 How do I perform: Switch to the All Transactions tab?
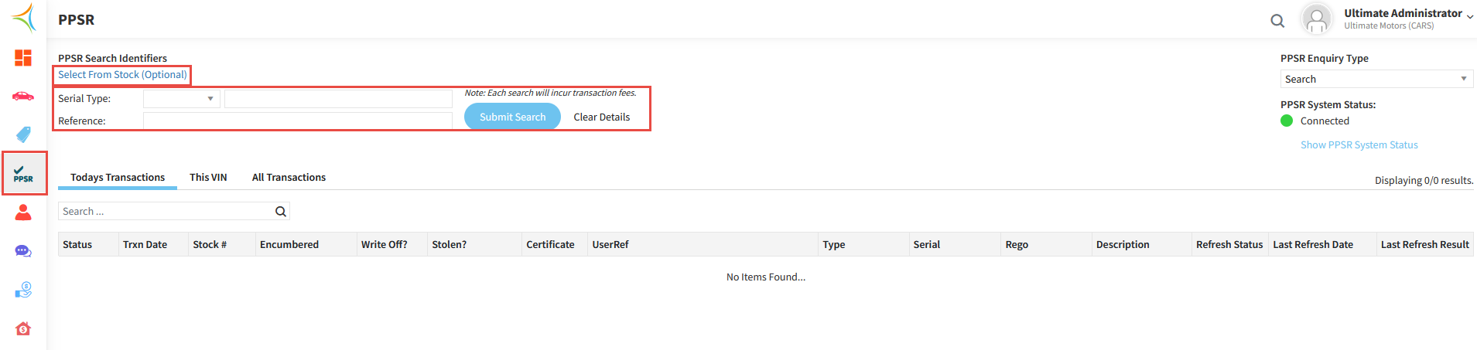[x=289, y=178]
